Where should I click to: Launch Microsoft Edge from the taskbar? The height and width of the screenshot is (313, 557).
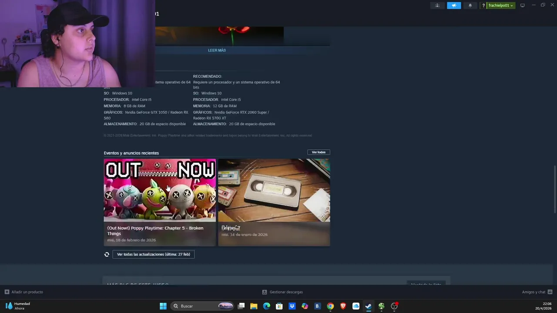(267, 306)
